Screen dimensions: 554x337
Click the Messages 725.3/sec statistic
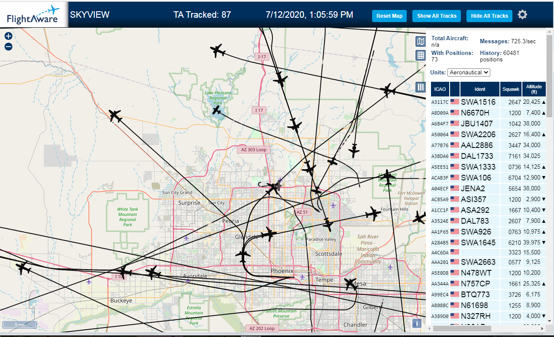coord(508,42)
